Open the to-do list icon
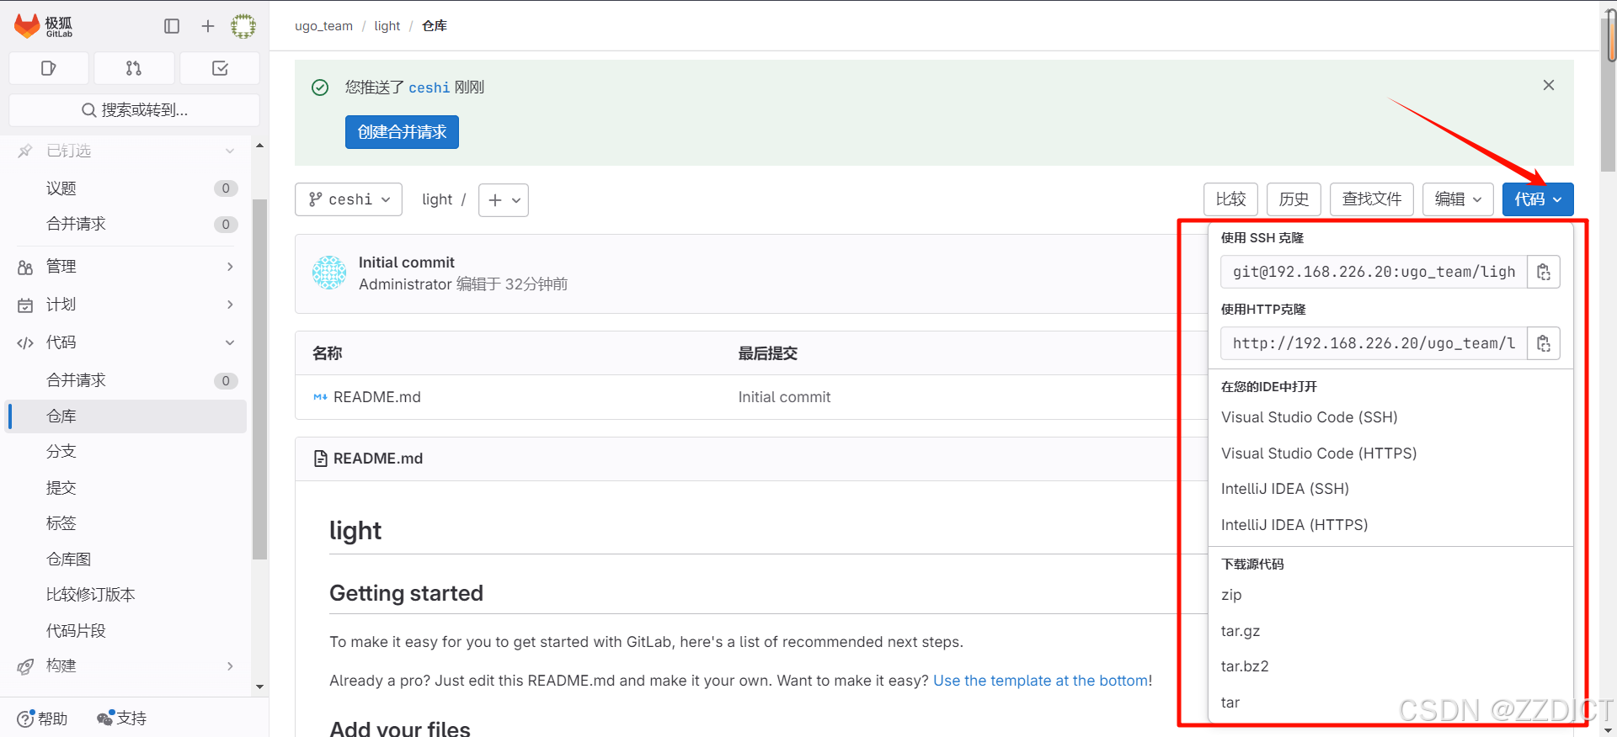1617x737 pixels. [220, 68]
